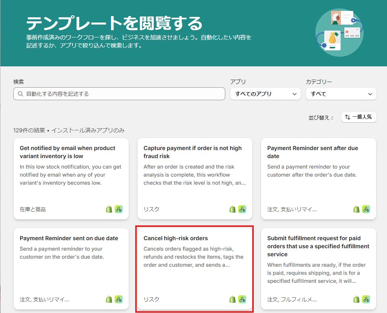Image resolution: width=387 pixels, height=313 pixels.
Task: Click 注文, フルフィルメ... category label
Action: [292, 299]
